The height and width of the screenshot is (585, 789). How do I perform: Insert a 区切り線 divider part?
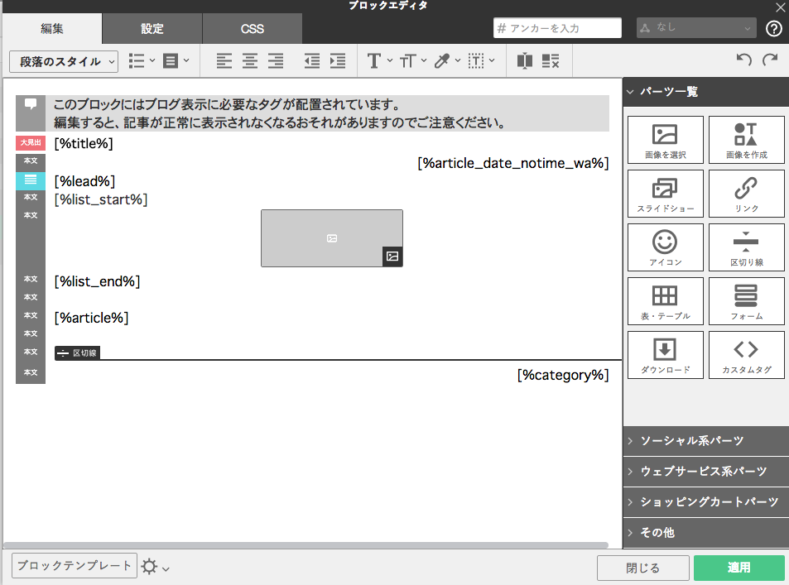click(x=746, y=247)
